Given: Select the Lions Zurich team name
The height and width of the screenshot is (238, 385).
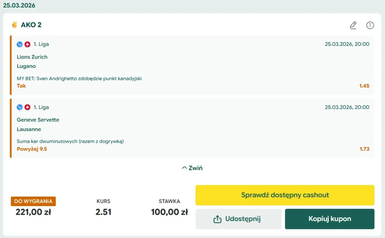Looking at the screenshot, I should 32,57.
